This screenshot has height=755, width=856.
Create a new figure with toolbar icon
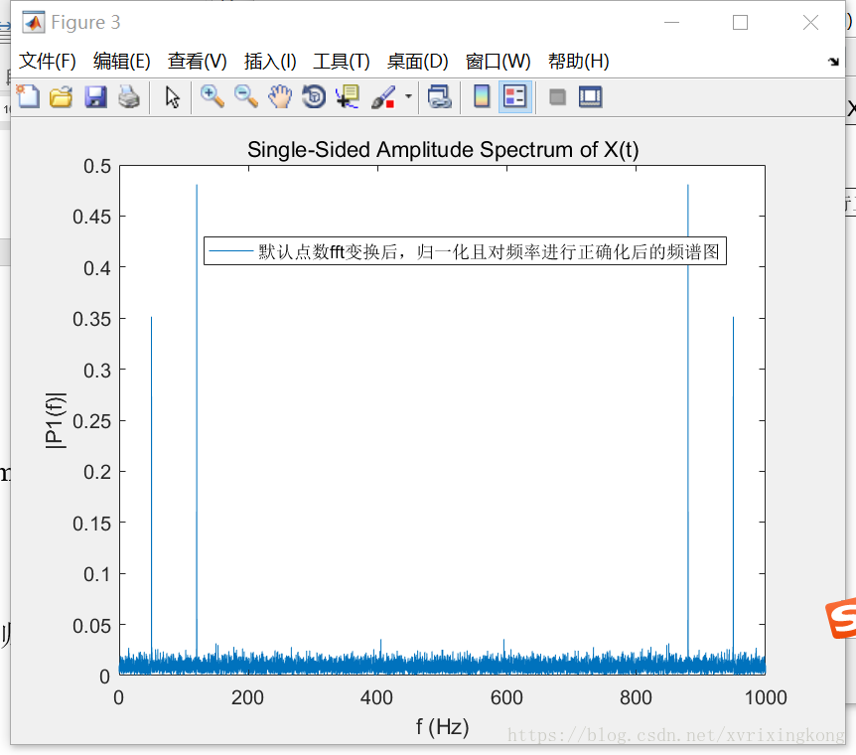[x=28, y=96]
